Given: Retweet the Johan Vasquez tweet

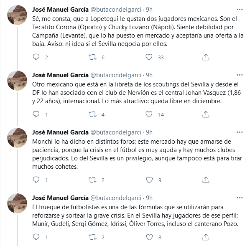Looking at the screenshot, I should click(93, 114).
